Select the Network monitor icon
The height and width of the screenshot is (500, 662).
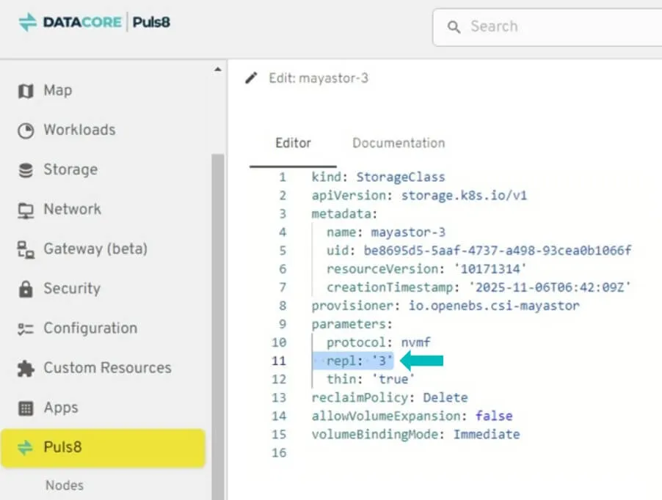[x=26, y=210]
